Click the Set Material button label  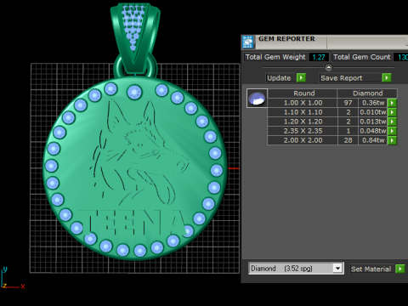click(371, 269)
